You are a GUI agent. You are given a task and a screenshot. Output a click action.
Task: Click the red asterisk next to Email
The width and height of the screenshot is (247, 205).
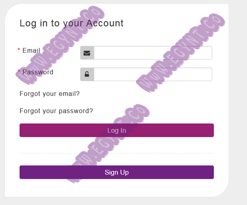coord(19,50)
